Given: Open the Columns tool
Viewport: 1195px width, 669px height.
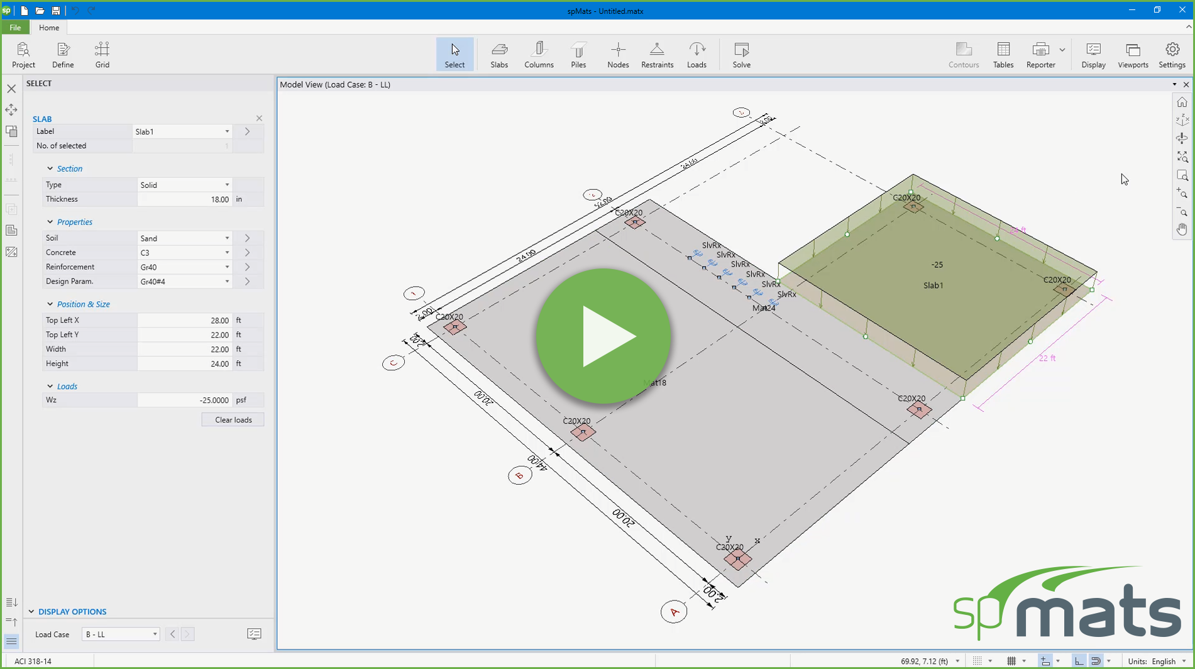Looking at the screenshot, I should [539, 54].
